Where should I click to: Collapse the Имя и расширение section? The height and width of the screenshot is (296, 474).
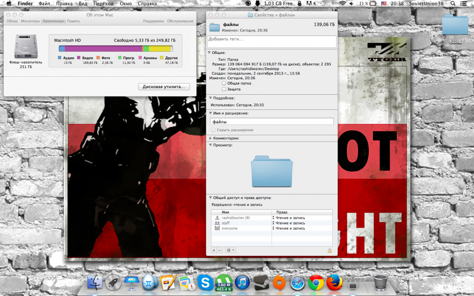210,113
